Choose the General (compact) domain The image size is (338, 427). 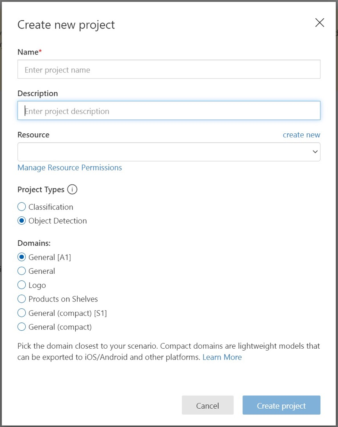(21, 327)
